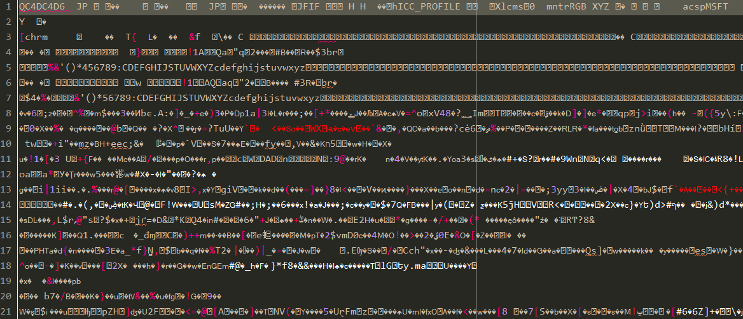The width and height of the screenshot is (743, 319).
Task: Click the QC4DC4D6 text at file start
Action: click(42, 6)
